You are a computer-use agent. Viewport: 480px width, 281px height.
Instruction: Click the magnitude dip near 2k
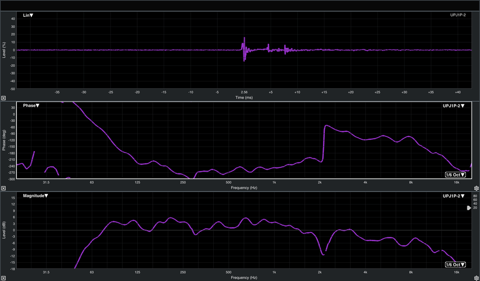(322, 254)
